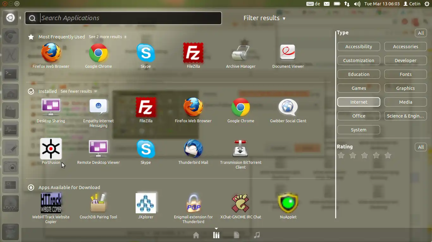Toggle the Accessibility type filter
Screen dimensions: 432x242
coord(359,47)
